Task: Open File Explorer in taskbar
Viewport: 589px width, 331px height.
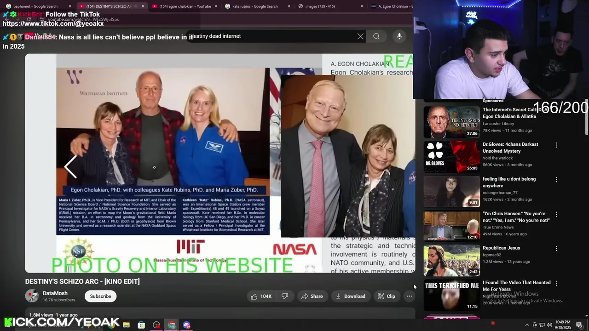Action: pyautogui.click(x=126, y=325)
